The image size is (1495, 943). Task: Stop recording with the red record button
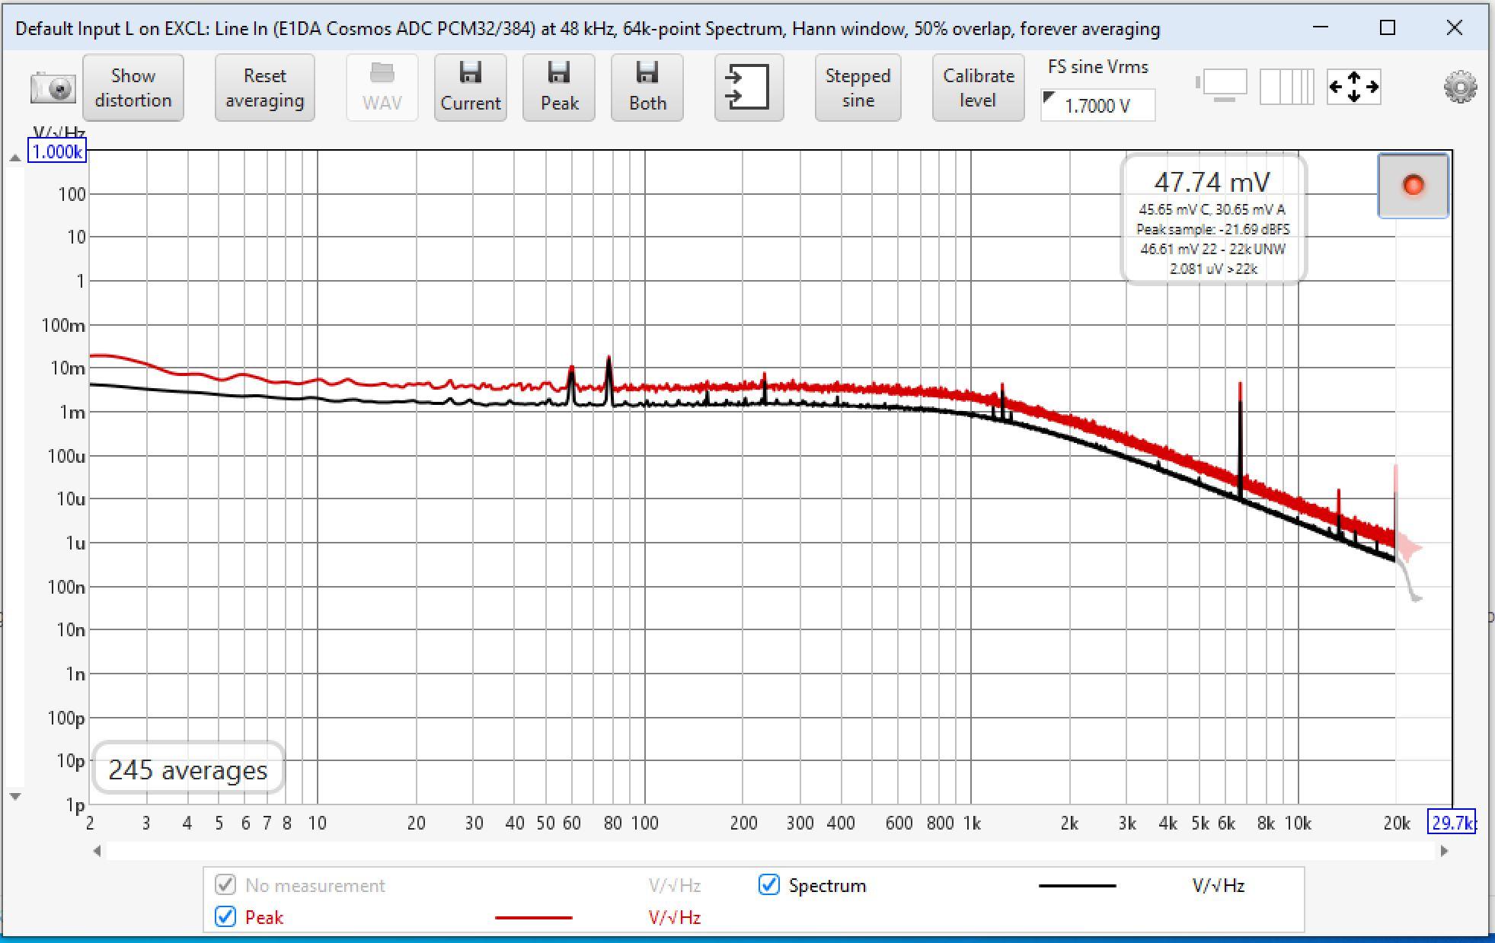click(x=1414, y=186)
